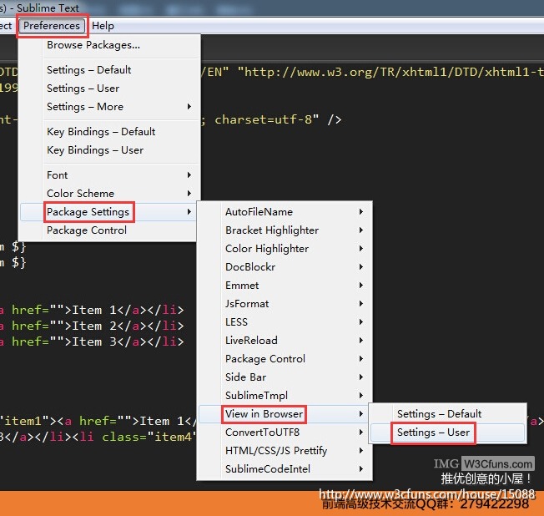Expand the Color Scheme submenu arrow
Image resolution: width=544 pixels, height=516 pixels.
click(189, 194)
